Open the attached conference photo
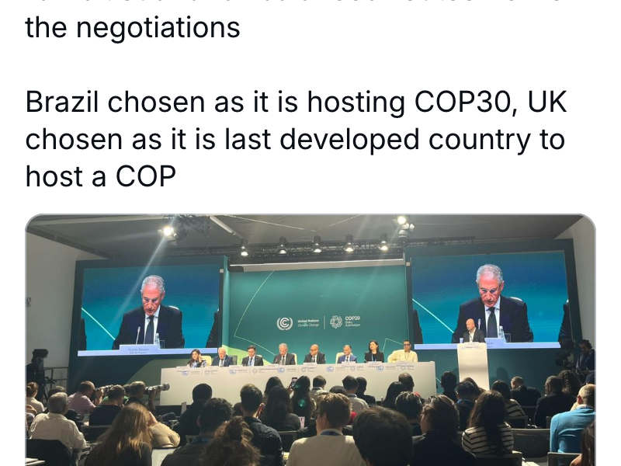 click(310, 340)
